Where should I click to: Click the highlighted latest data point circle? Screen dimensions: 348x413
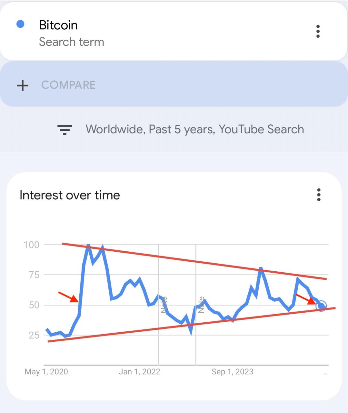click(x=321, y=306)
